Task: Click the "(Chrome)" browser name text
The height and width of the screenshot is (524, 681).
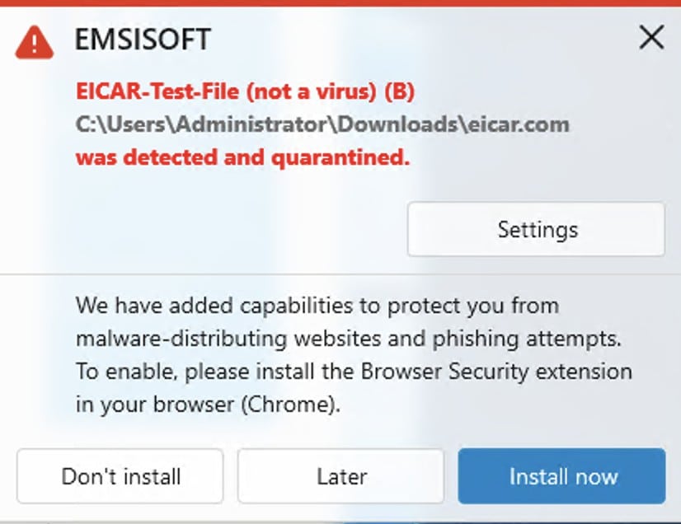Action: pos(289,405)
